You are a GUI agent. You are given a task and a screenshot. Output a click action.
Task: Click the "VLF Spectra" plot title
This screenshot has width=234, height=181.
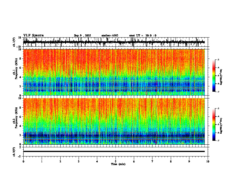tap(33, 35)
